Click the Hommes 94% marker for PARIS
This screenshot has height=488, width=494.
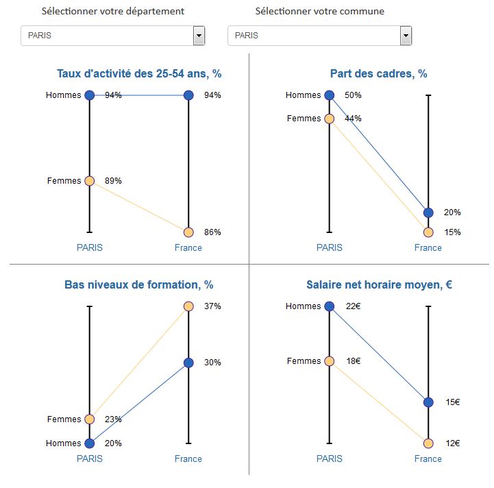coord(89,95)
